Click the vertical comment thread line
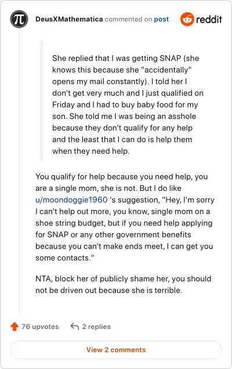 (19, 171)
